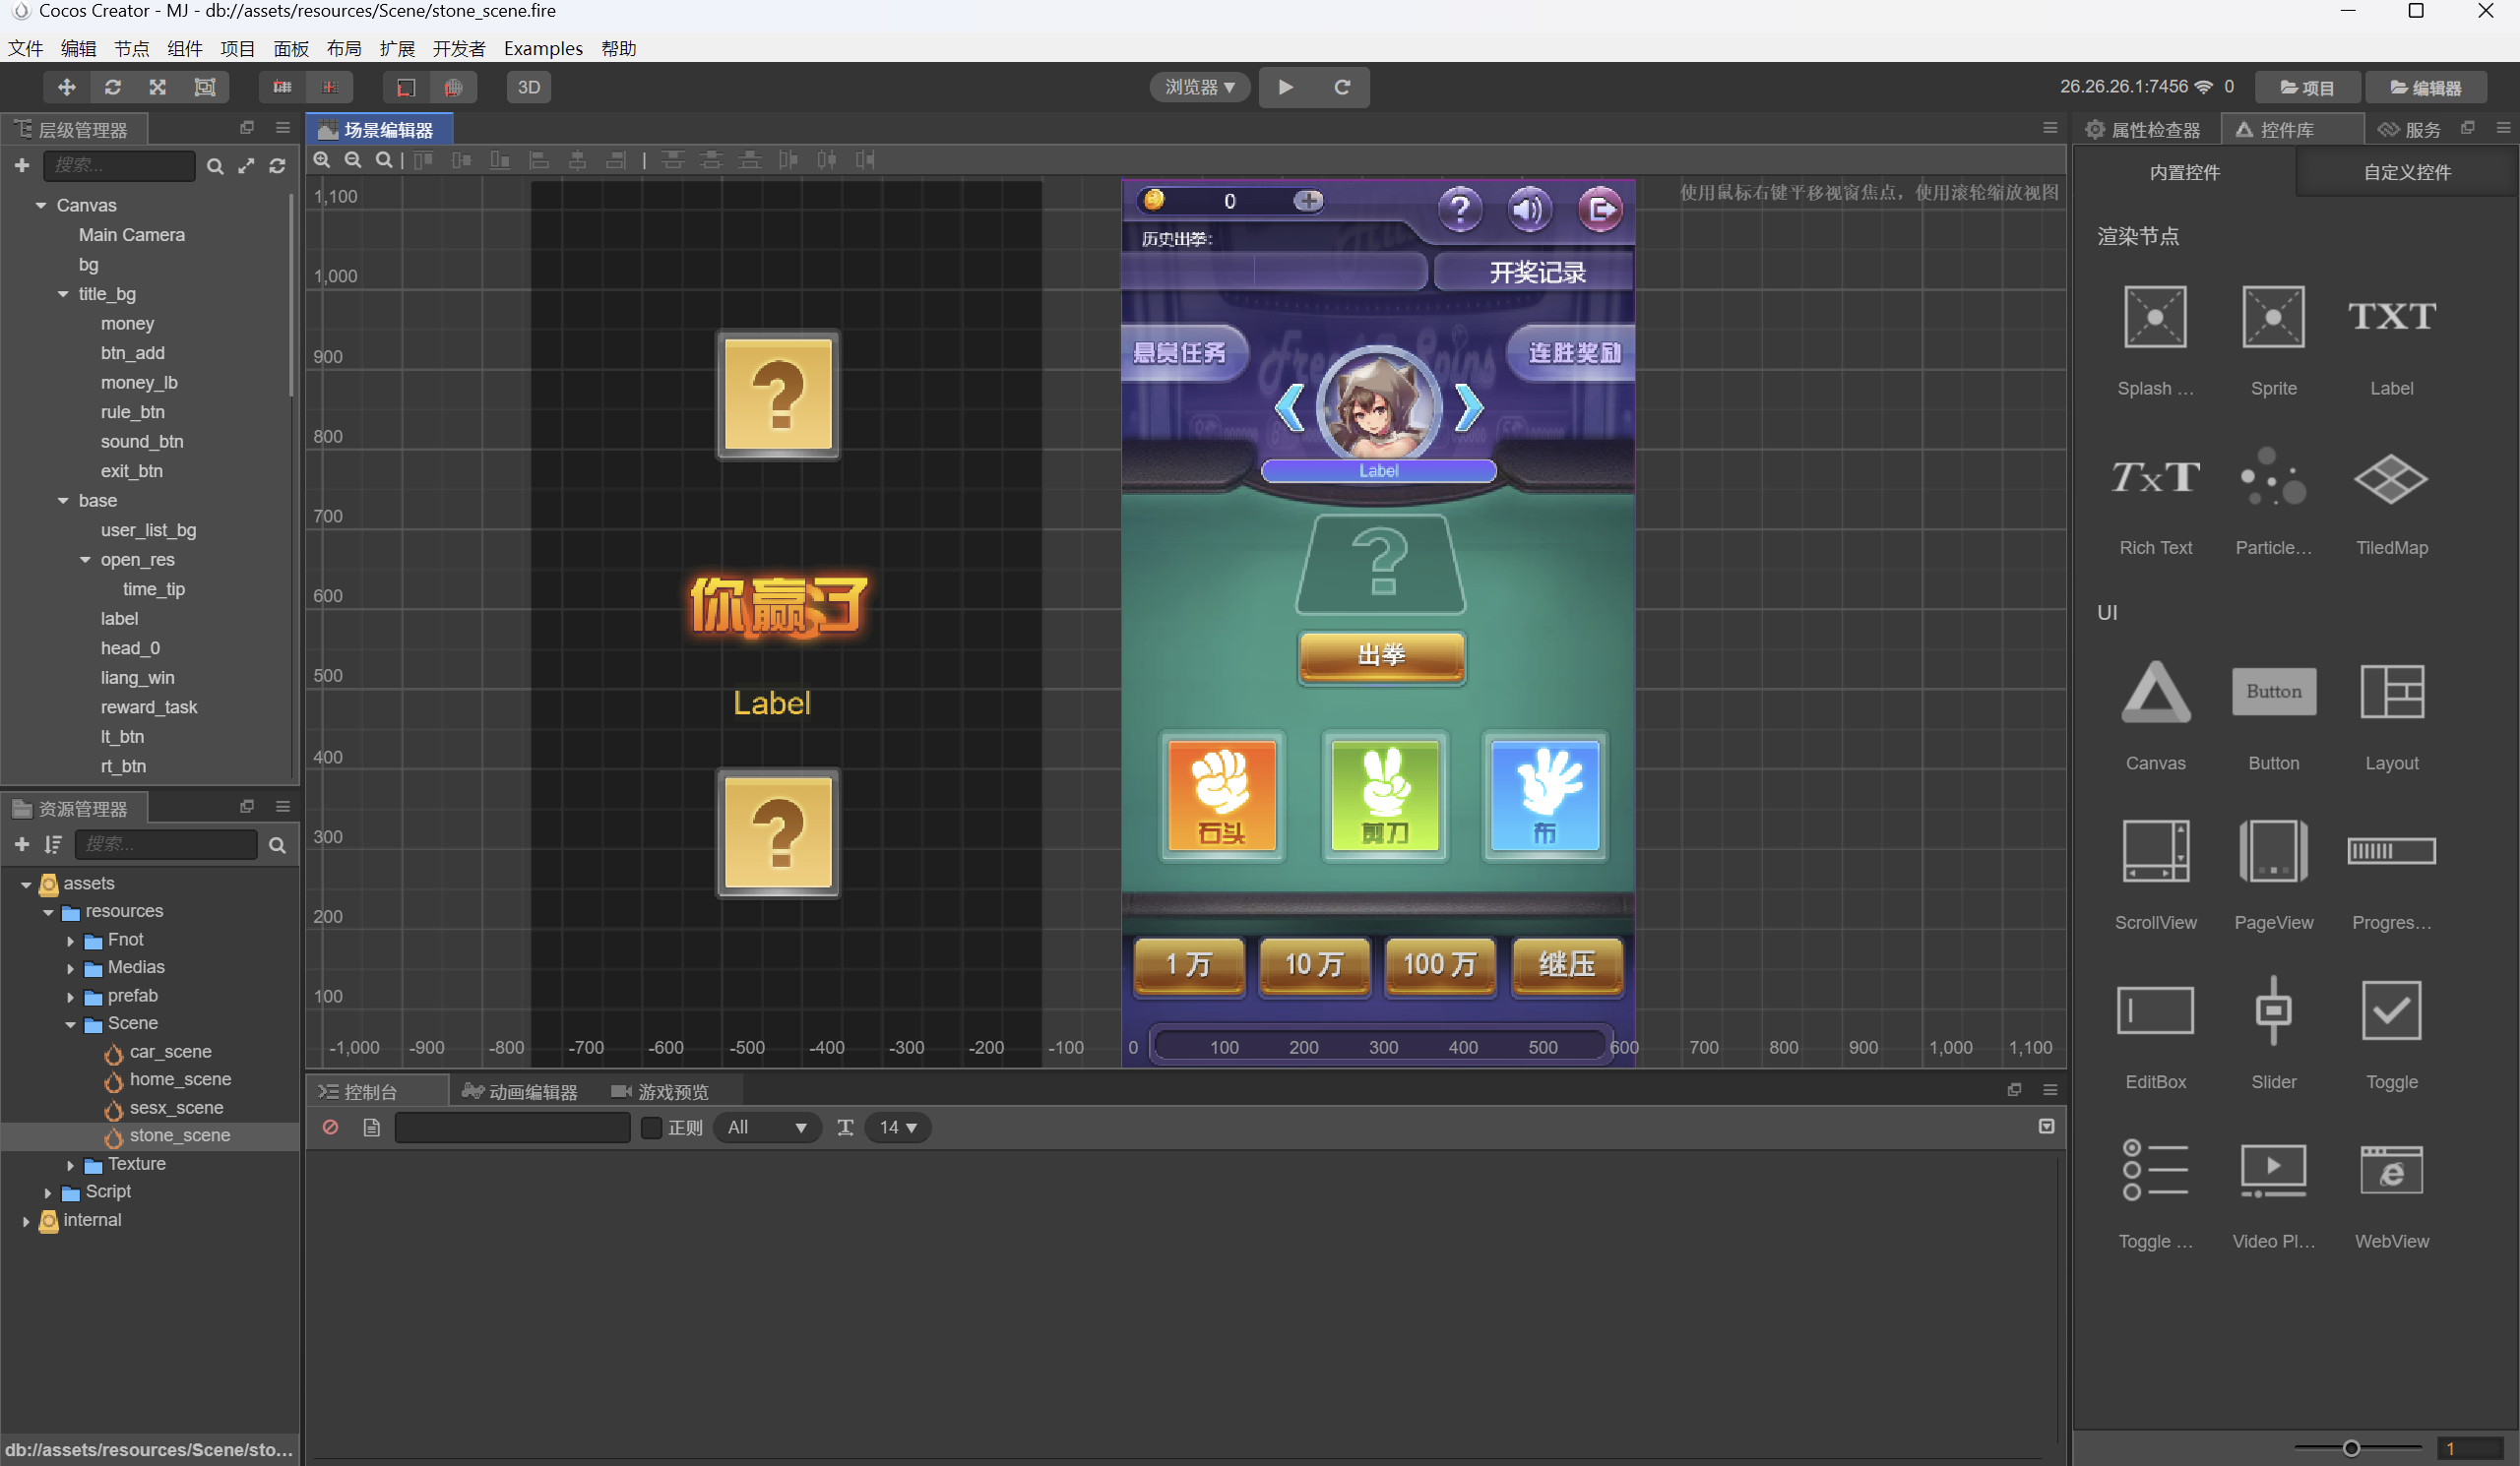
Task: Select the rect transform tool
Action: [x=204, y=87]
